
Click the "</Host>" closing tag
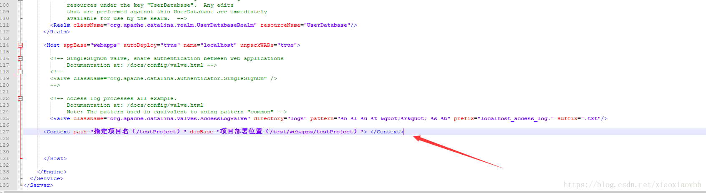point(55,158)
